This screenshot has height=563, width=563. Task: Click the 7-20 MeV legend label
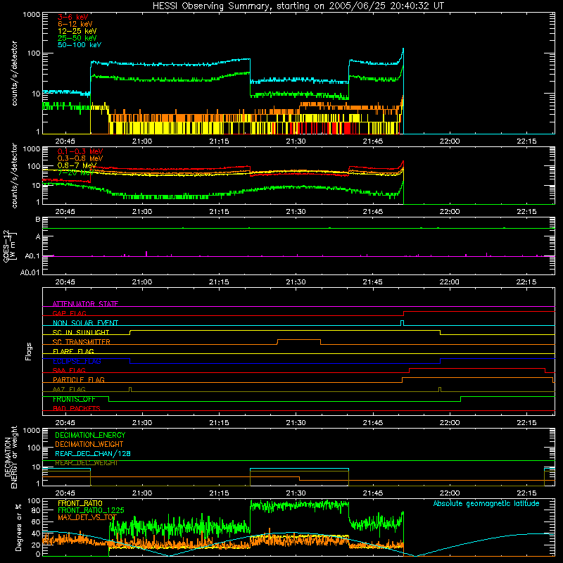coord(75,172)
